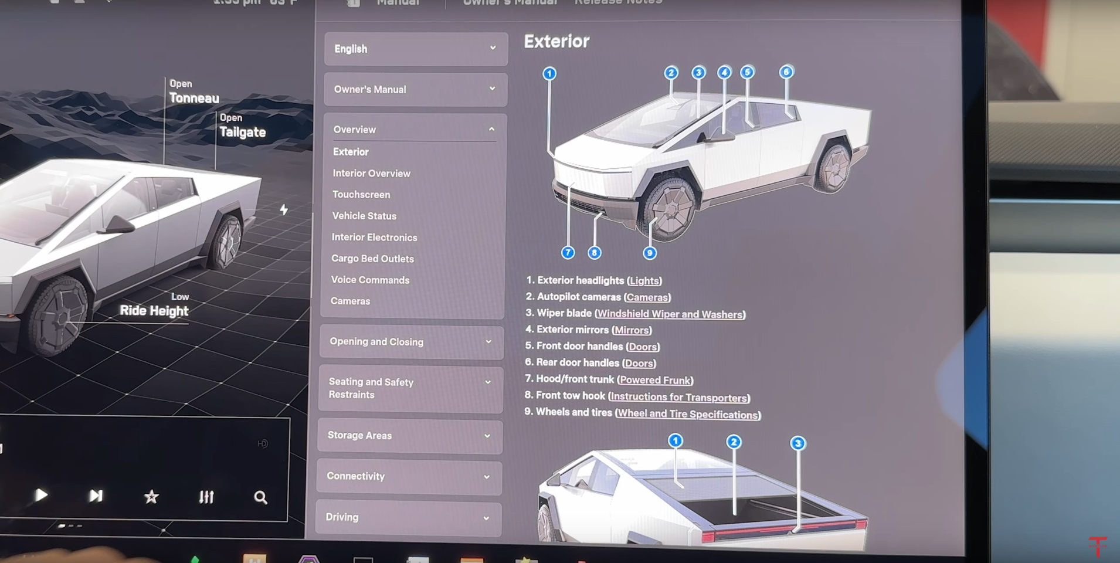Image resolution: width=1120 pixels, height=563 pixels.
Task: Tap the charge port lightning bolt icon
Action: (x=284, y=209)
